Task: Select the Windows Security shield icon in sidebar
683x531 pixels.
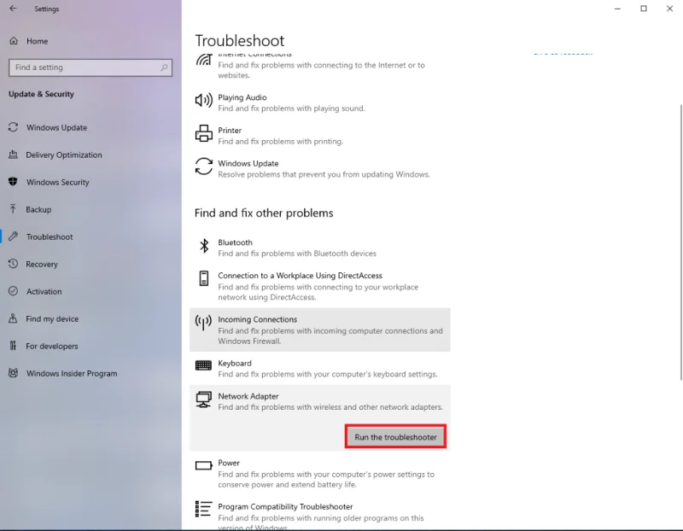Action: coord(13,182)
